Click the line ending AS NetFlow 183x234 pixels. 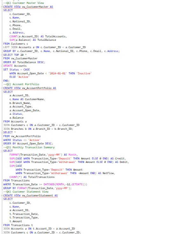pyautogui.click(x=65, y=173)
